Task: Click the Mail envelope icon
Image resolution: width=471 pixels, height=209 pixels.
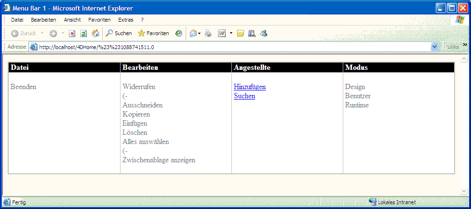Action: point(193,33)
